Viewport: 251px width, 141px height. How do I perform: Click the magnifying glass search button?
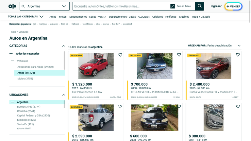(199, 6)
